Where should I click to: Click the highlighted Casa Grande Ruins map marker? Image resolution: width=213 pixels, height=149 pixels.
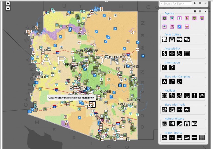[92, 104]
